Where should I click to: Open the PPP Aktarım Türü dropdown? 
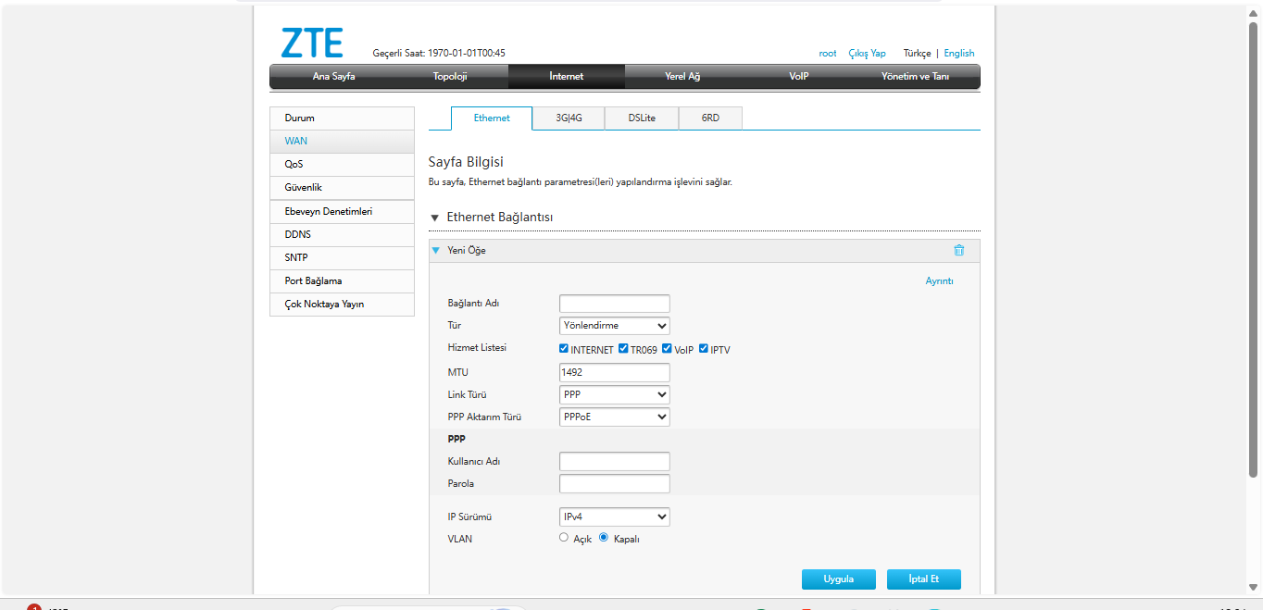[615, 417]
